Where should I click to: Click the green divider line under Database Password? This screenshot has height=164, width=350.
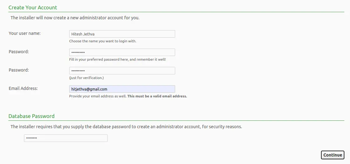pyautogui.click(x=176, y=120)
